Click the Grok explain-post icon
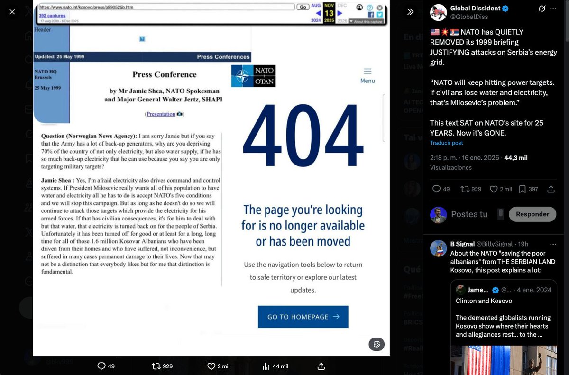 (542, 9)
